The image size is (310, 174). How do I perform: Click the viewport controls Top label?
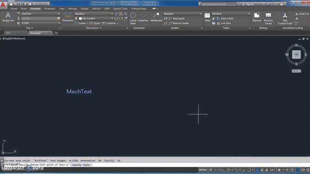click(6, 39)
